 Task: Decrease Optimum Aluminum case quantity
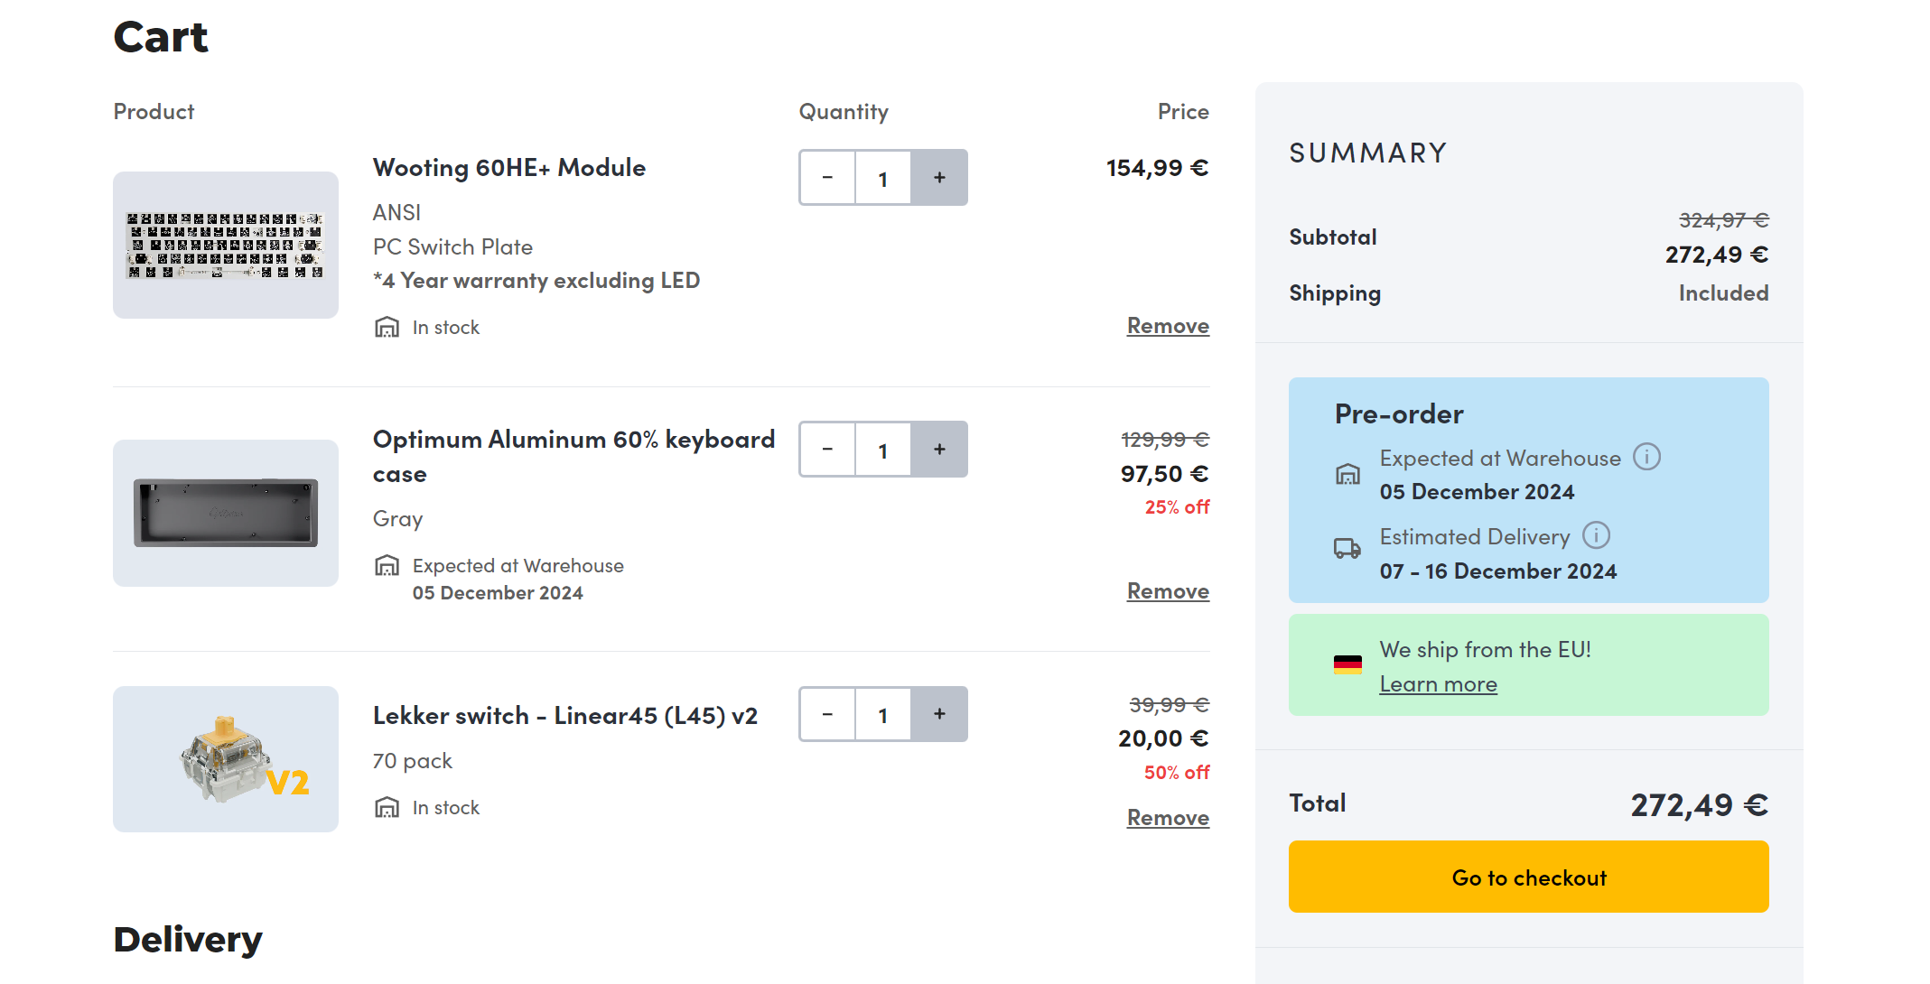[827, 450]
